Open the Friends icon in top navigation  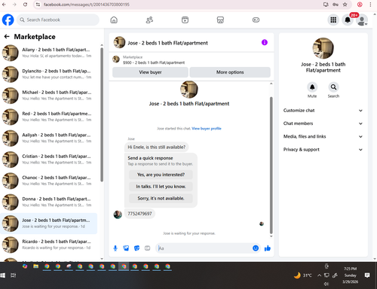point(149,20)
